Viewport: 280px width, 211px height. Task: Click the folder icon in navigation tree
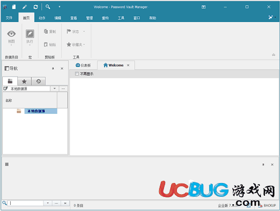(x=19, y=111)
